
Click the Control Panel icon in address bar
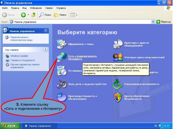pyautogui.click(x=12, y=22)
